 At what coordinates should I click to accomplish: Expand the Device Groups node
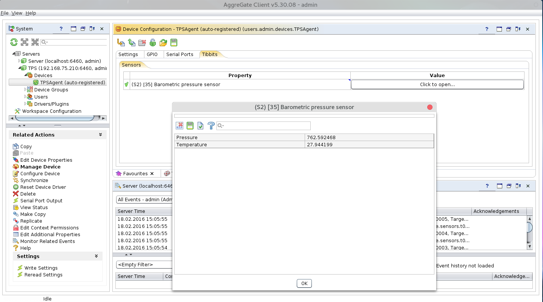point(26,90)
